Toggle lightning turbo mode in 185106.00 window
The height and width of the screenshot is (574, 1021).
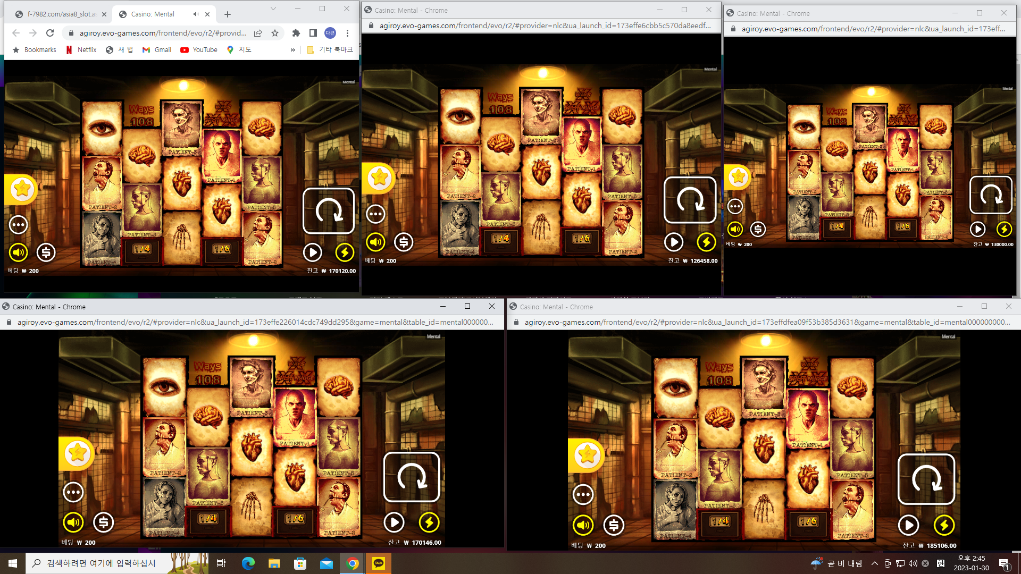pyautogui.click(x=944, y=525)
